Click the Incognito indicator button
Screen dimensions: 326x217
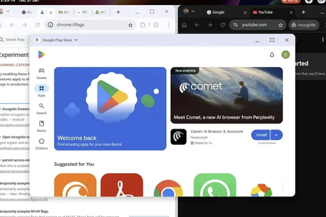[304, 25]
